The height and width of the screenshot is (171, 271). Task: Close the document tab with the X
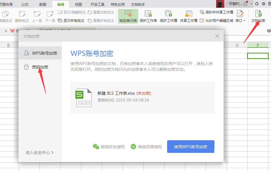click(x=6, y=31)
